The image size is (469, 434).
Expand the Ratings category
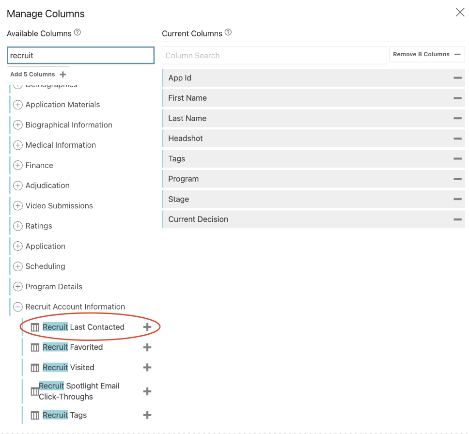tap(18, 226)
